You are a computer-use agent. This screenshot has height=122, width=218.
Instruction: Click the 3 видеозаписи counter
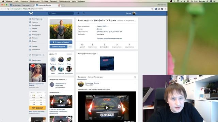pos(117,45)
